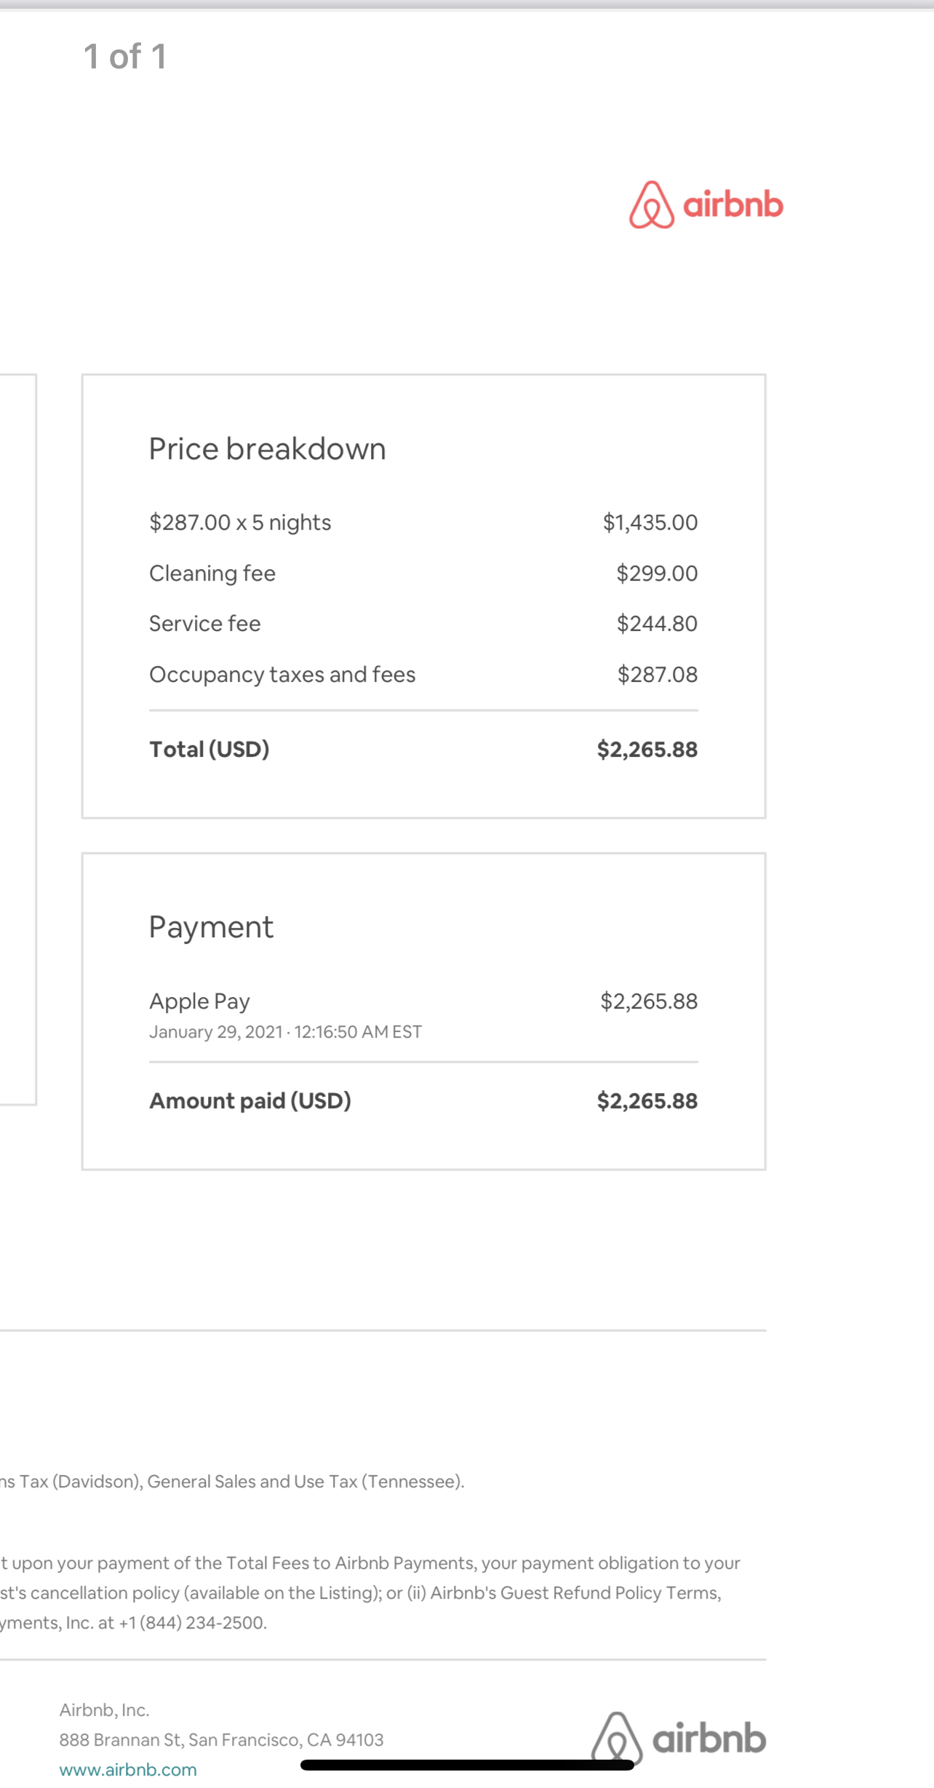Tap the gray Airbnb logo in footer
The image size is (934, 1788).
coord(679,1738)
